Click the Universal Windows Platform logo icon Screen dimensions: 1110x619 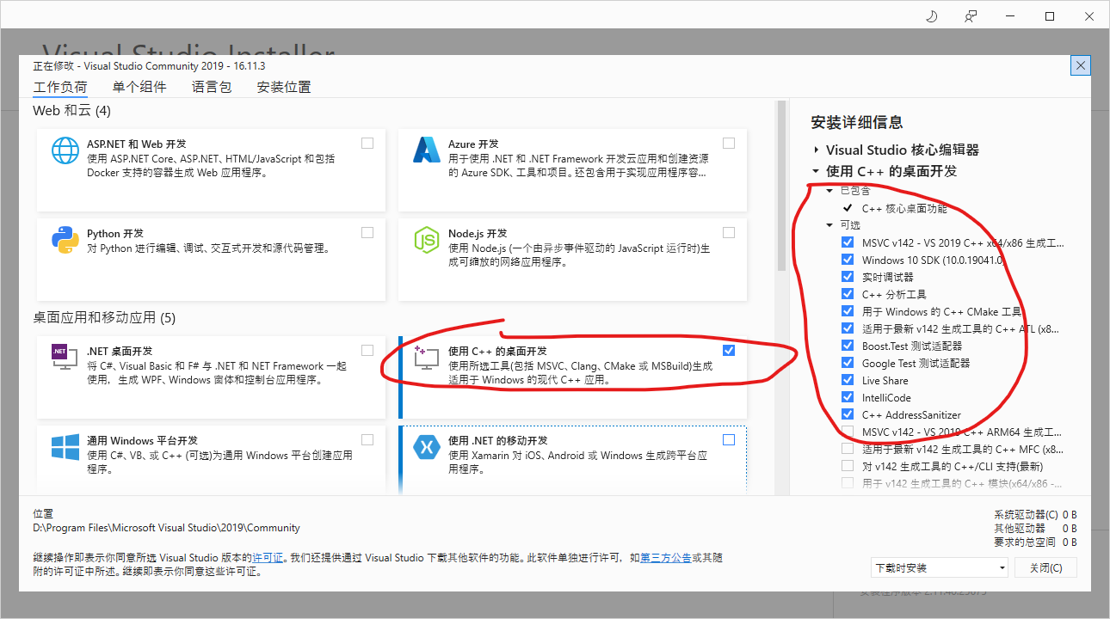[x=65, y=446]
